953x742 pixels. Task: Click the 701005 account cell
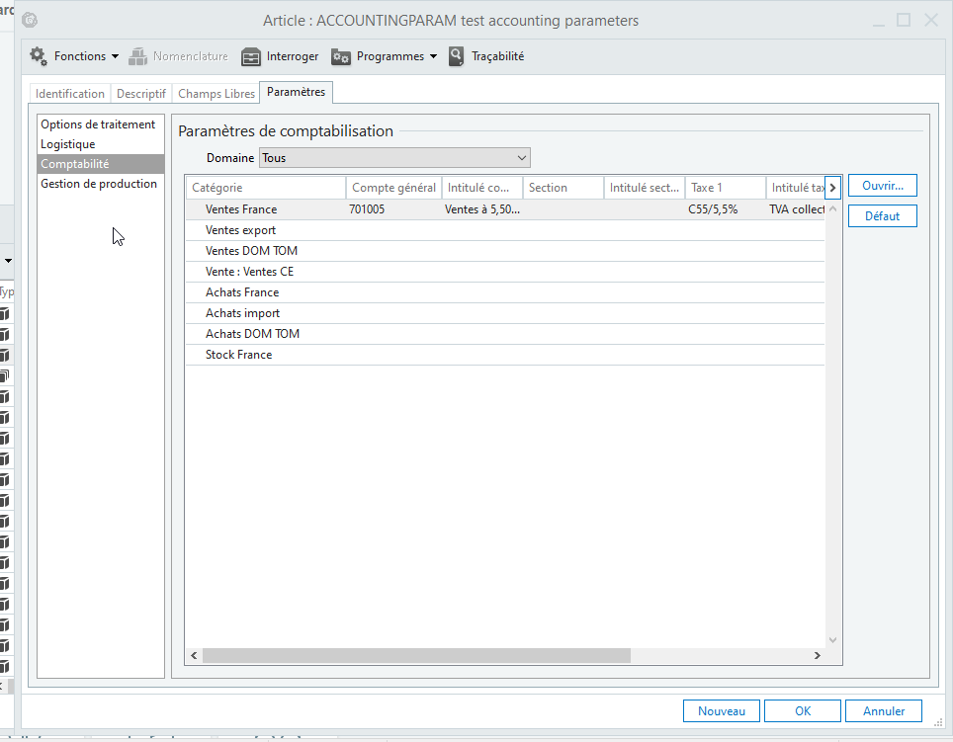coord(393,209)
